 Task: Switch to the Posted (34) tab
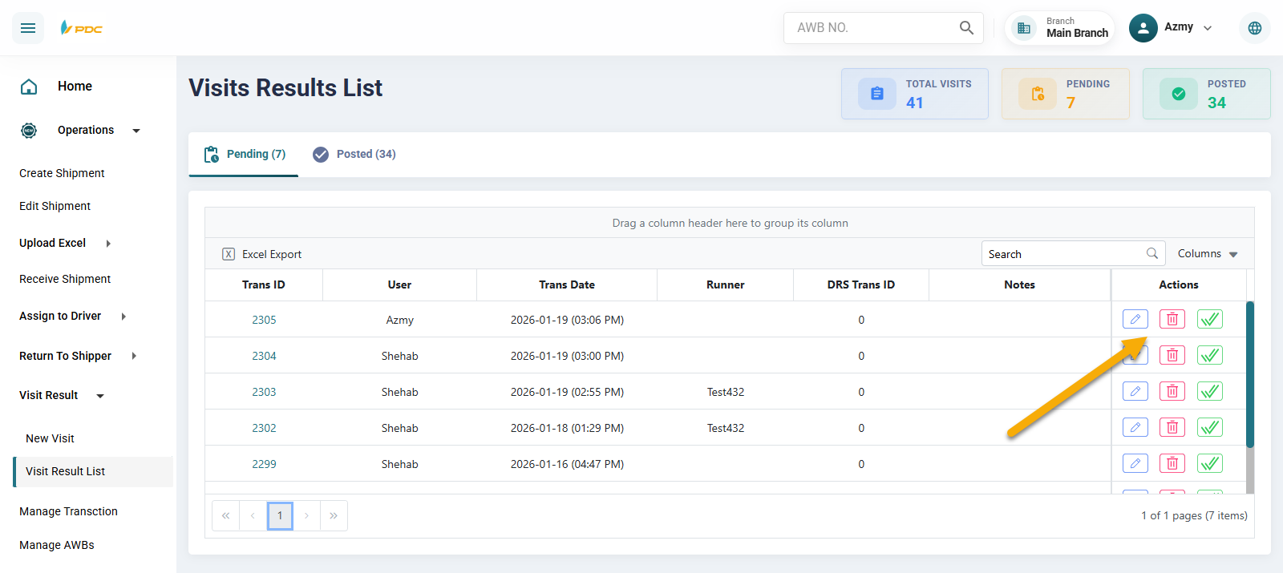354,154
